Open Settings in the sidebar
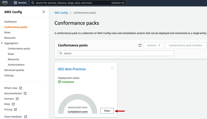Image resolution: width=207 pixels, height=119 pixels. 9,76
